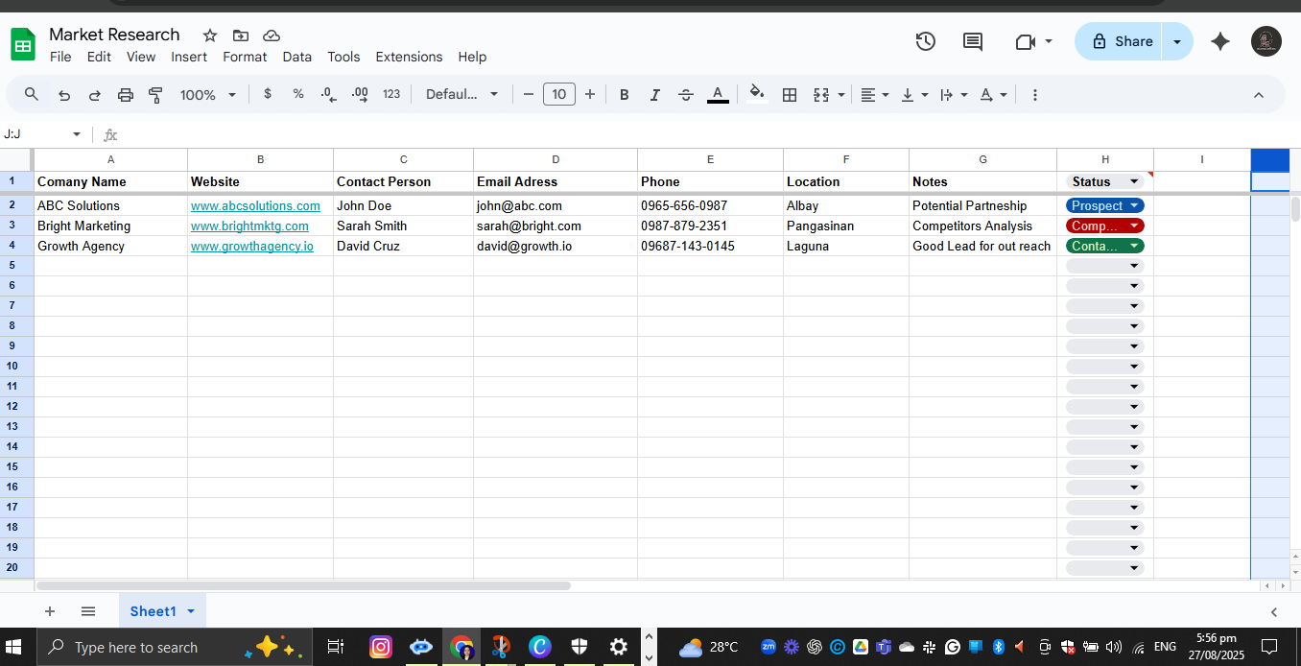This screenshot has height=666, width=1301.
Task: Click the Windows Start button
Action: (x=15, y=647)
